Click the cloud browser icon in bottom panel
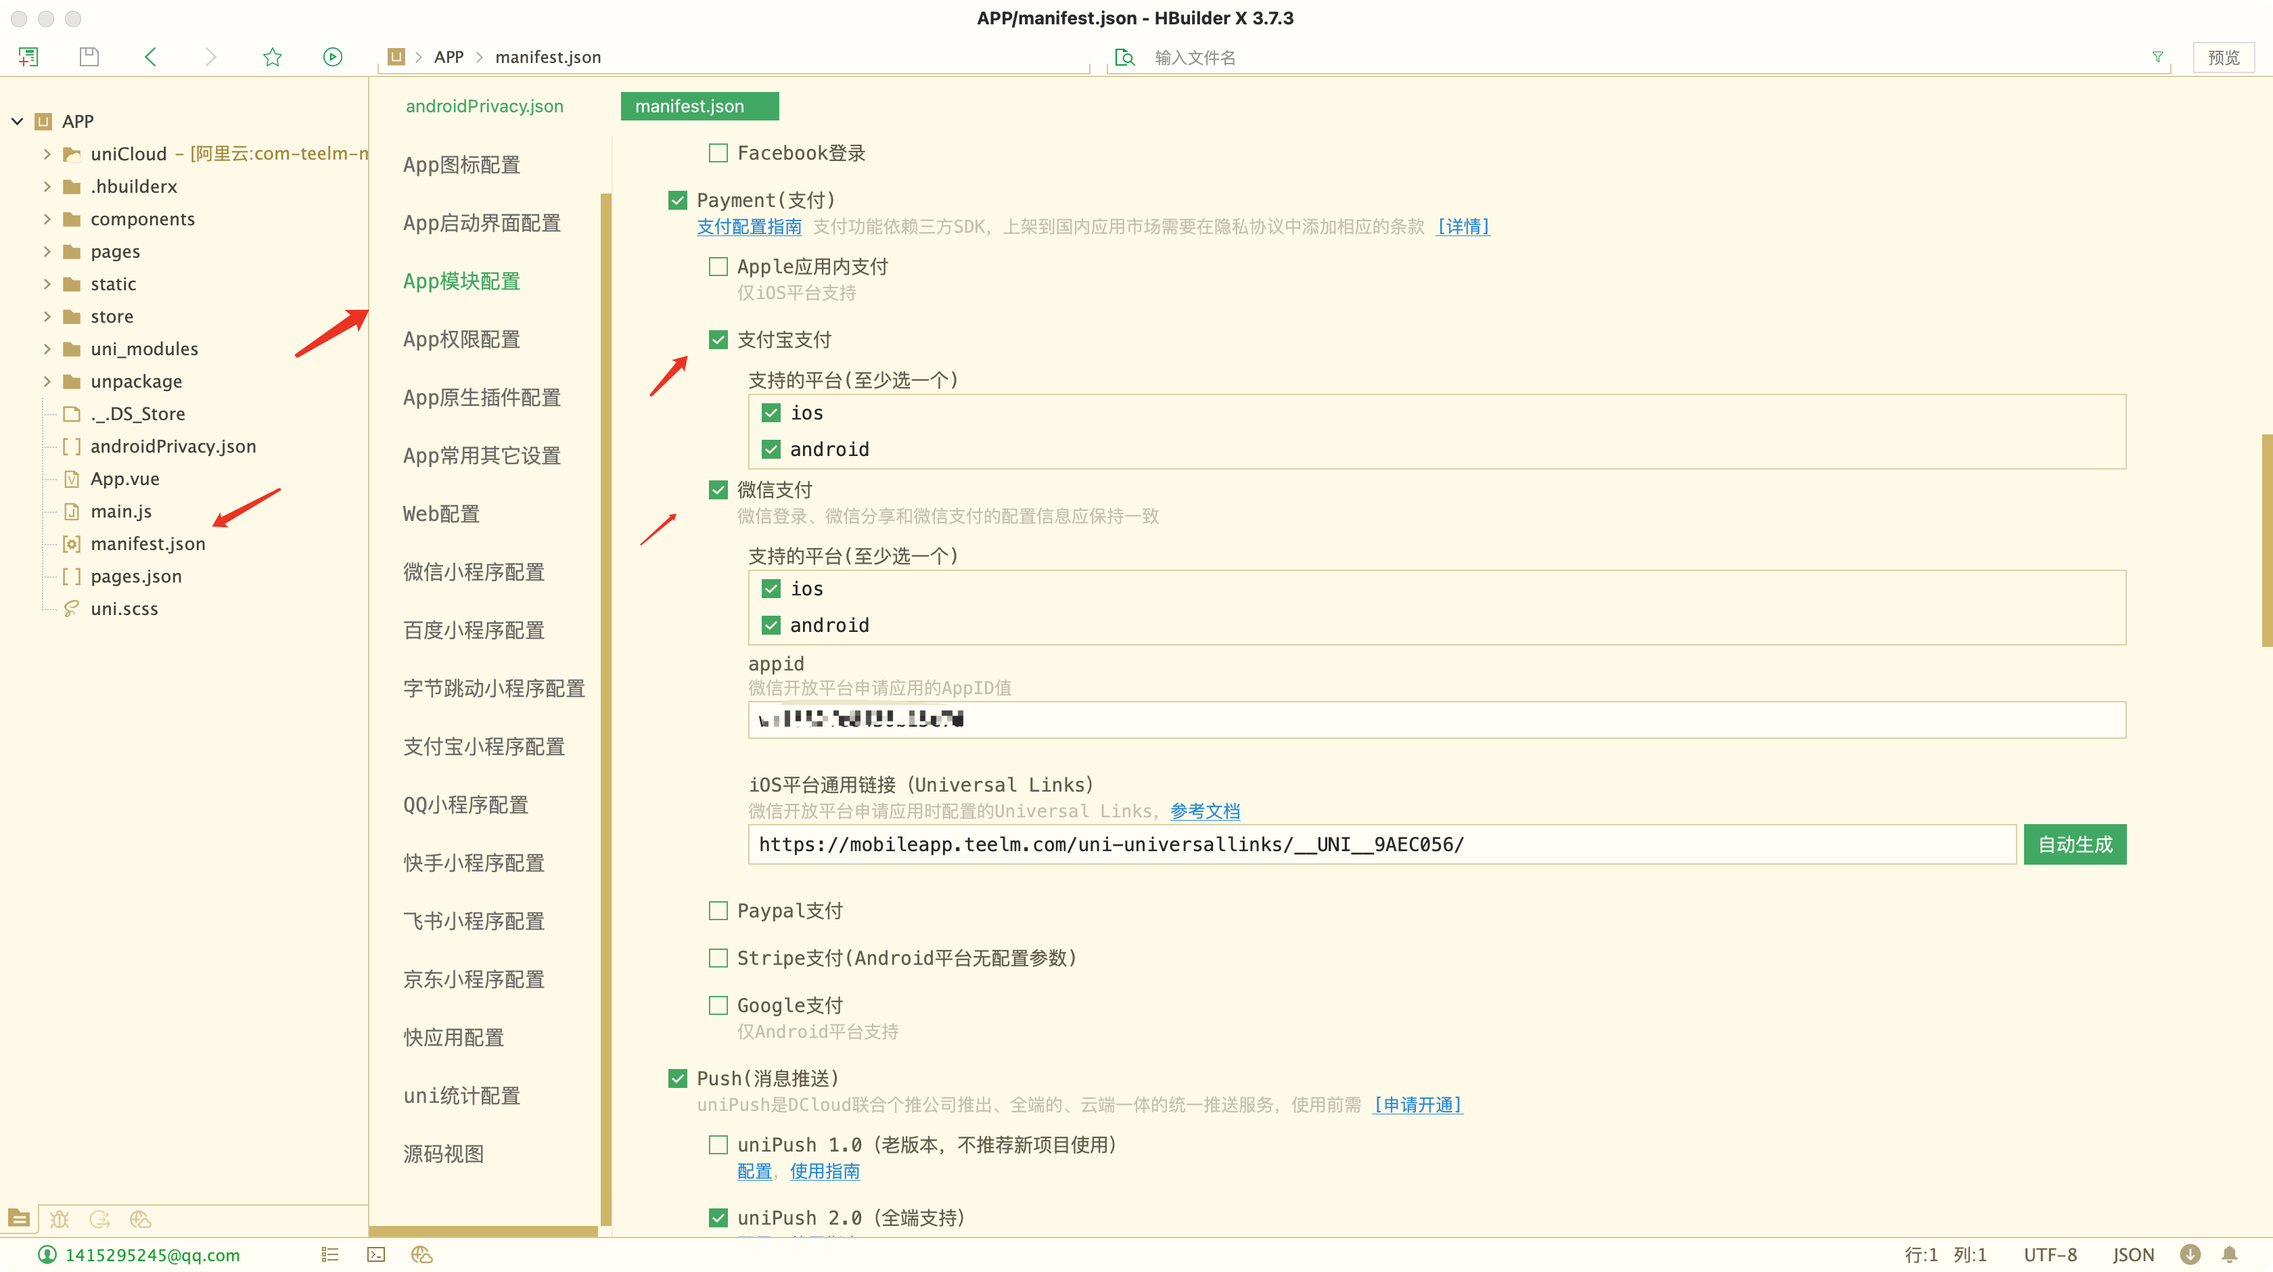Screen dimensions: 2273x1272 coord(140,1219)
